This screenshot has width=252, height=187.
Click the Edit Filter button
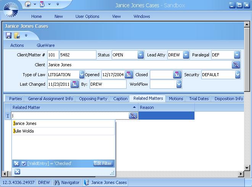103,163
